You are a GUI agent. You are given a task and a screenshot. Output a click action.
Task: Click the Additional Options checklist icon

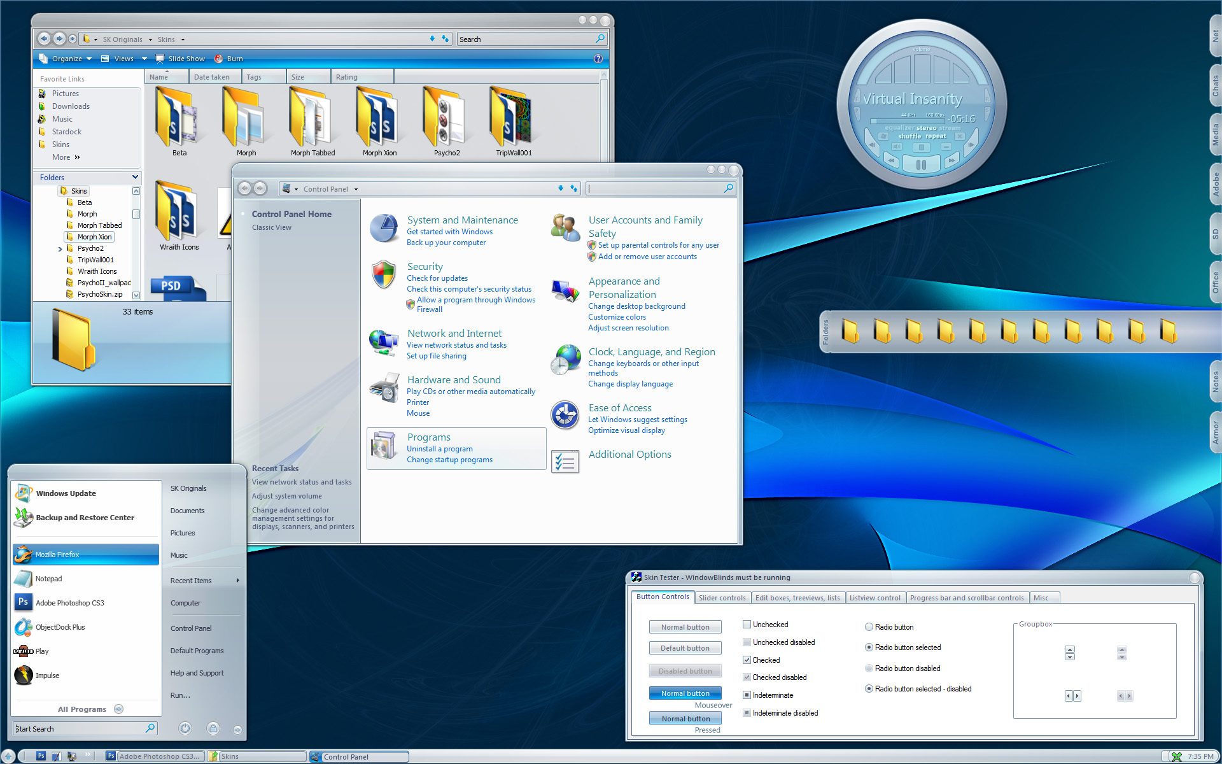(565, 462)
